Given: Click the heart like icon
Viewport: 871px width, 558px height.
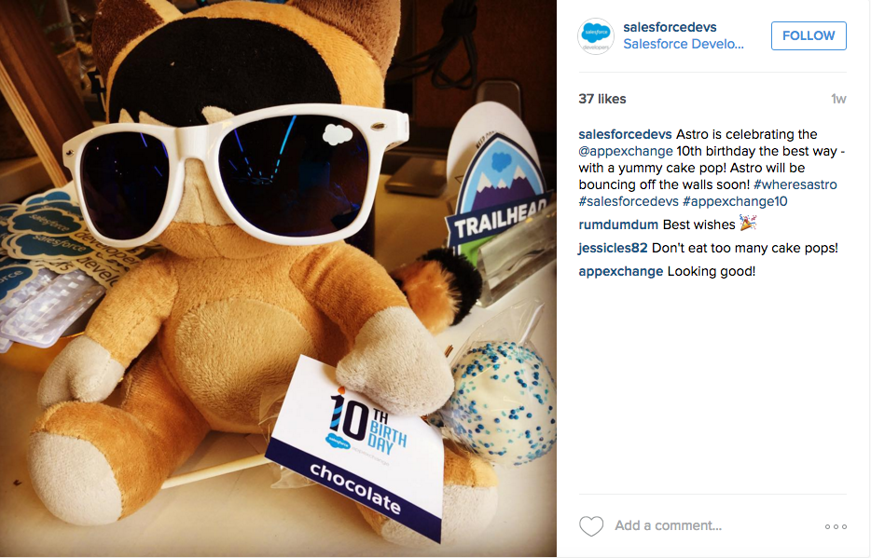Looking at the screenshot, I should point(591,525).
